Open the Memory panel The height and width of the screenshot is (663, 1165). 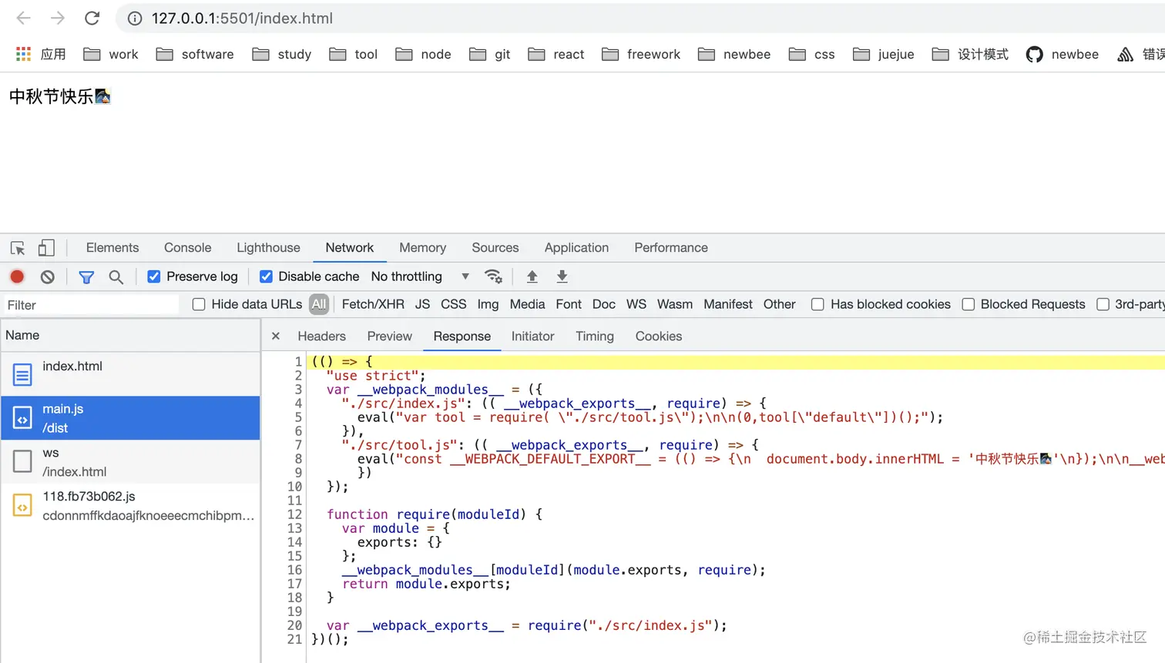coord(422,248)
